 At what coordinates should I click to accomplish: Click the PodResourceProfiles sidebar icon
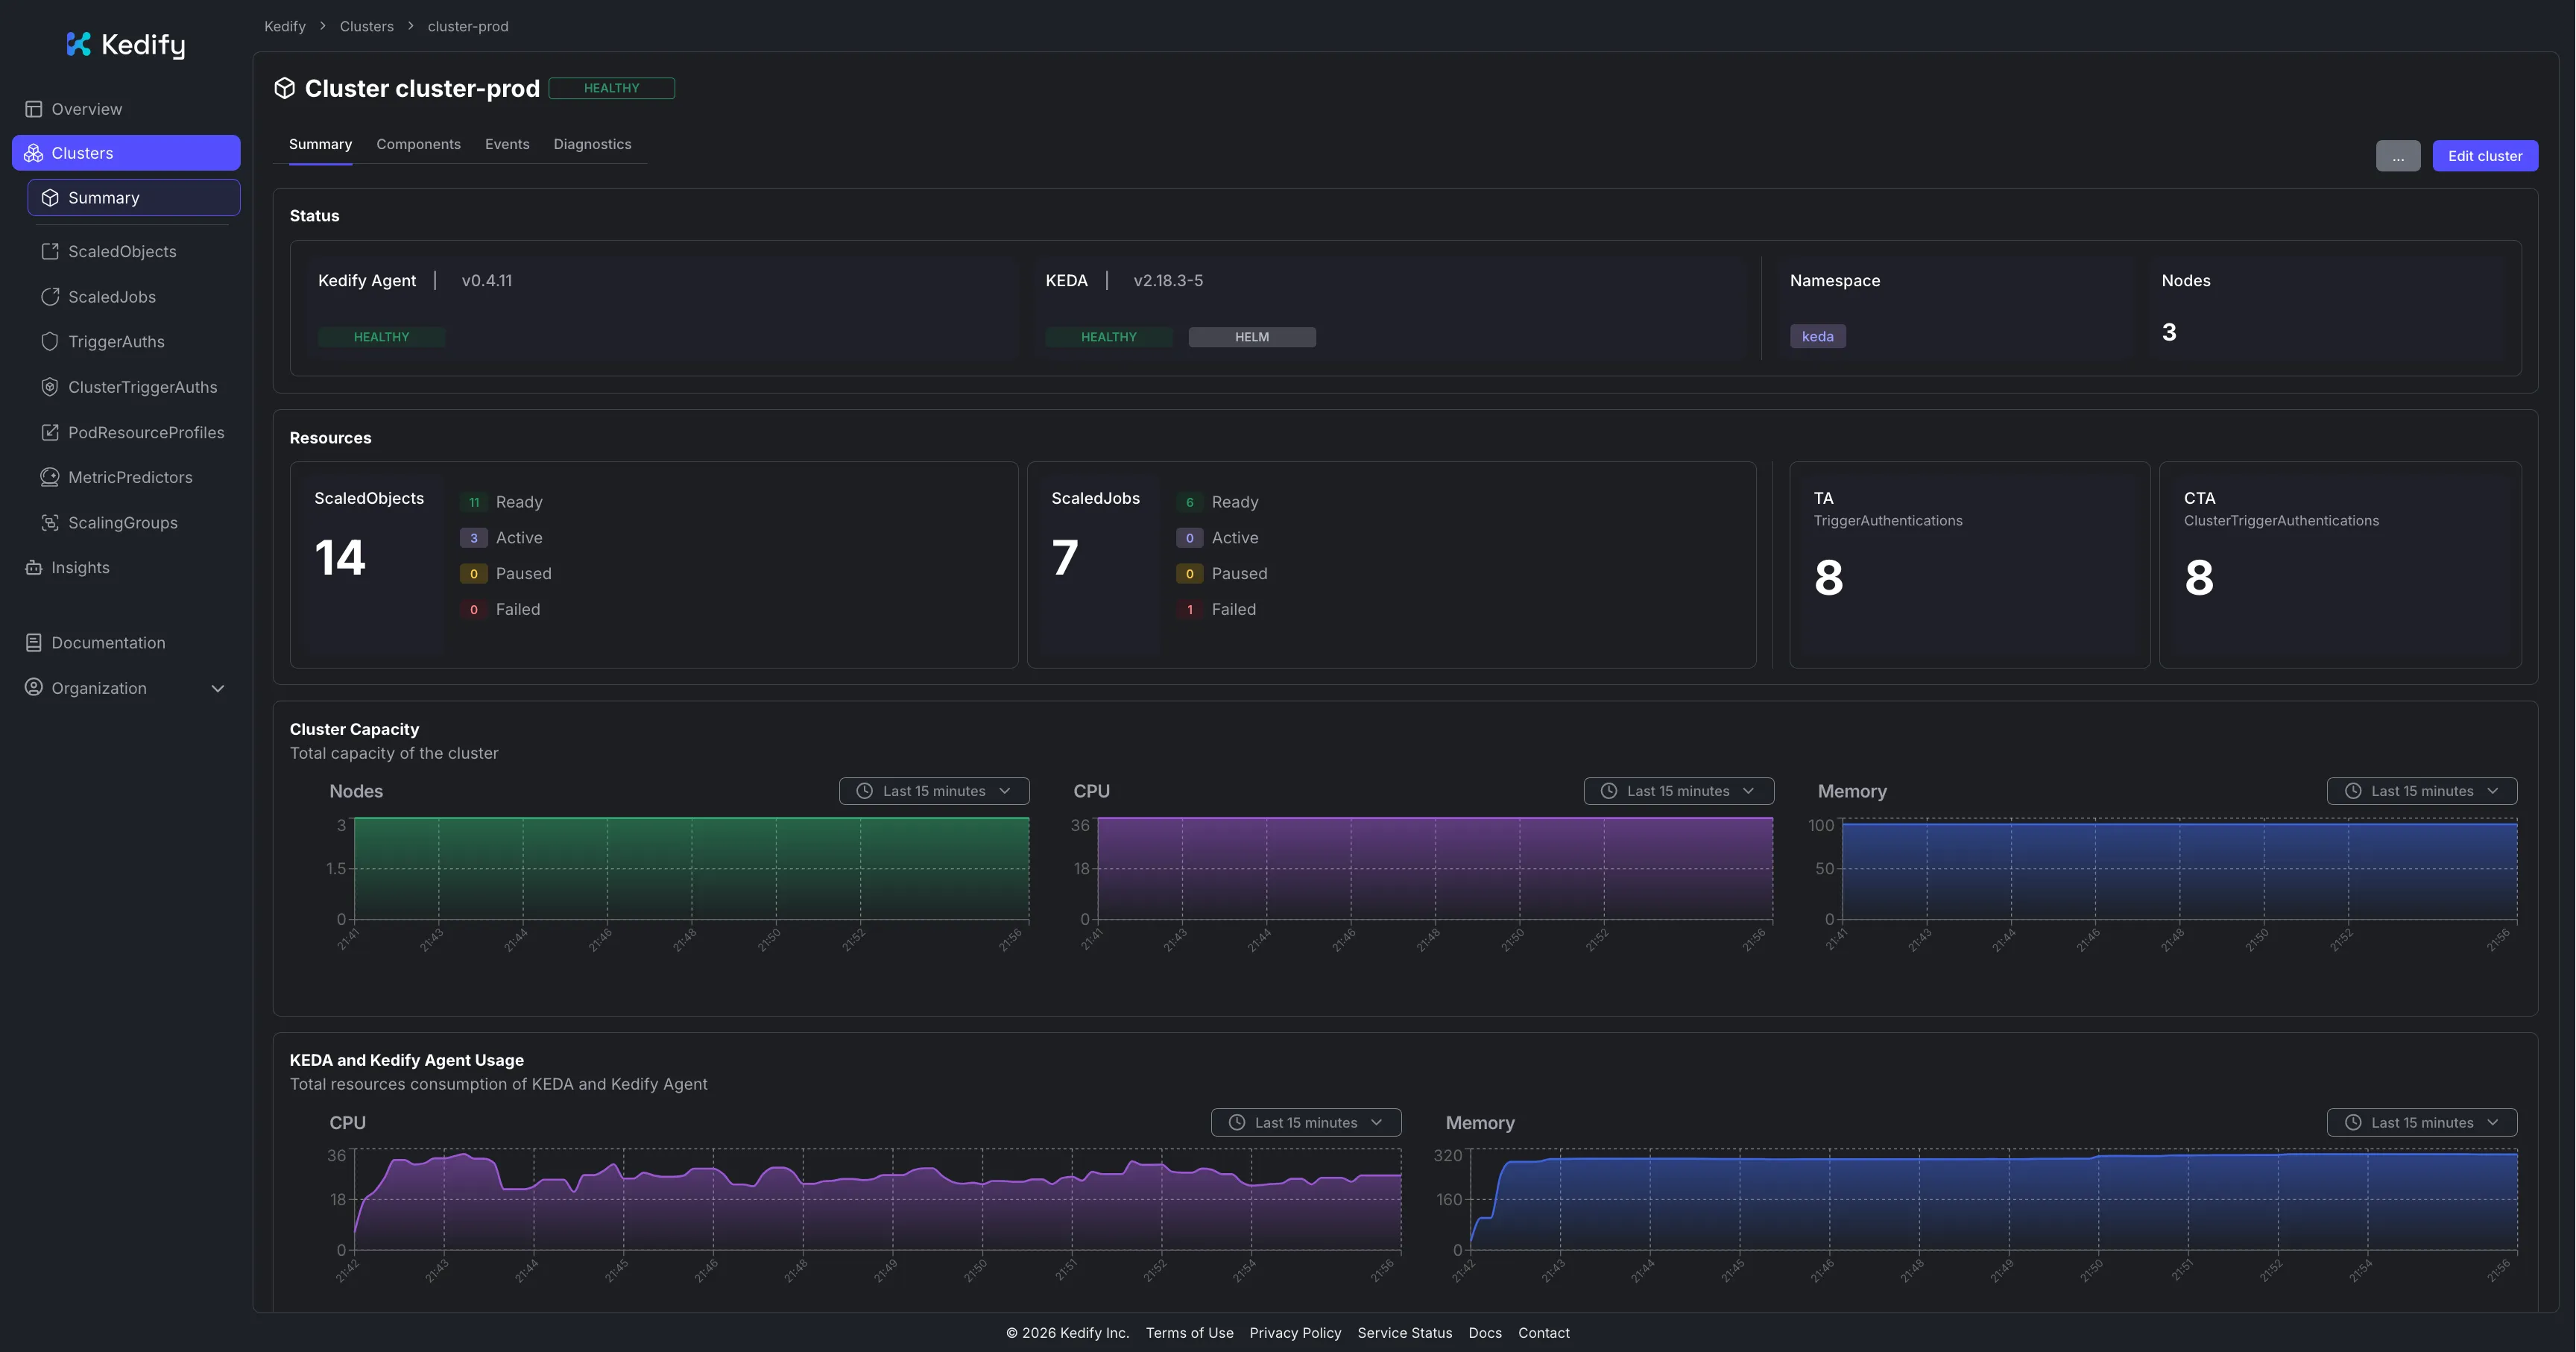[50, 432]
